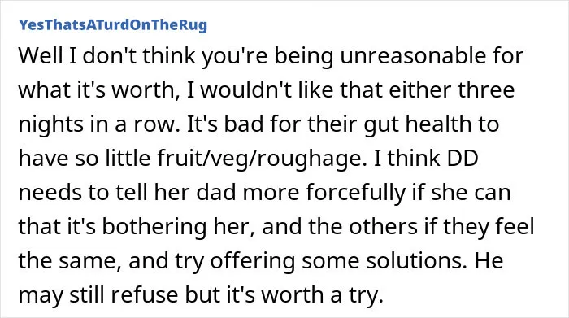Image resolution: width=569 pixels, height=318 pixels.
Task: Click the word 'bothering' in the comment
Action: 154,227
